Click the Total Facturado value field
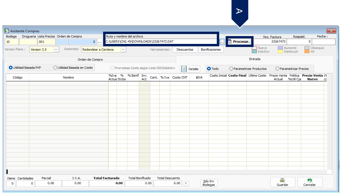The width and height of the screenshot is (340, 193). (107, 183)
